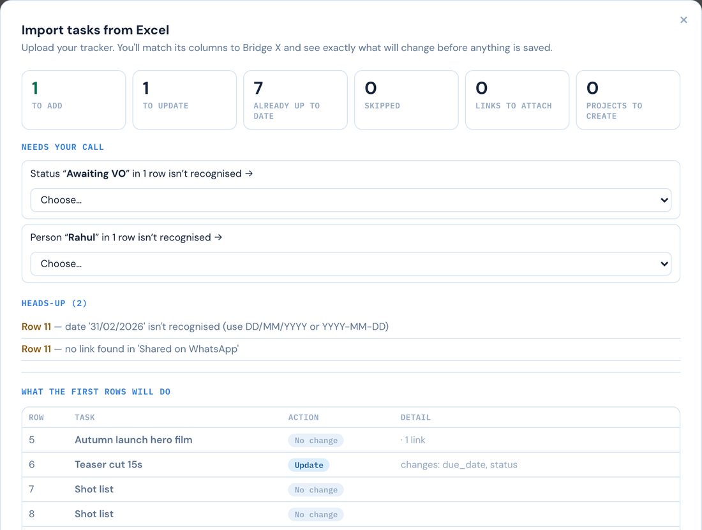Click 'Shot list' task in row 7
Viewport: 702px width, 530px height.
(x=94, y=489)
